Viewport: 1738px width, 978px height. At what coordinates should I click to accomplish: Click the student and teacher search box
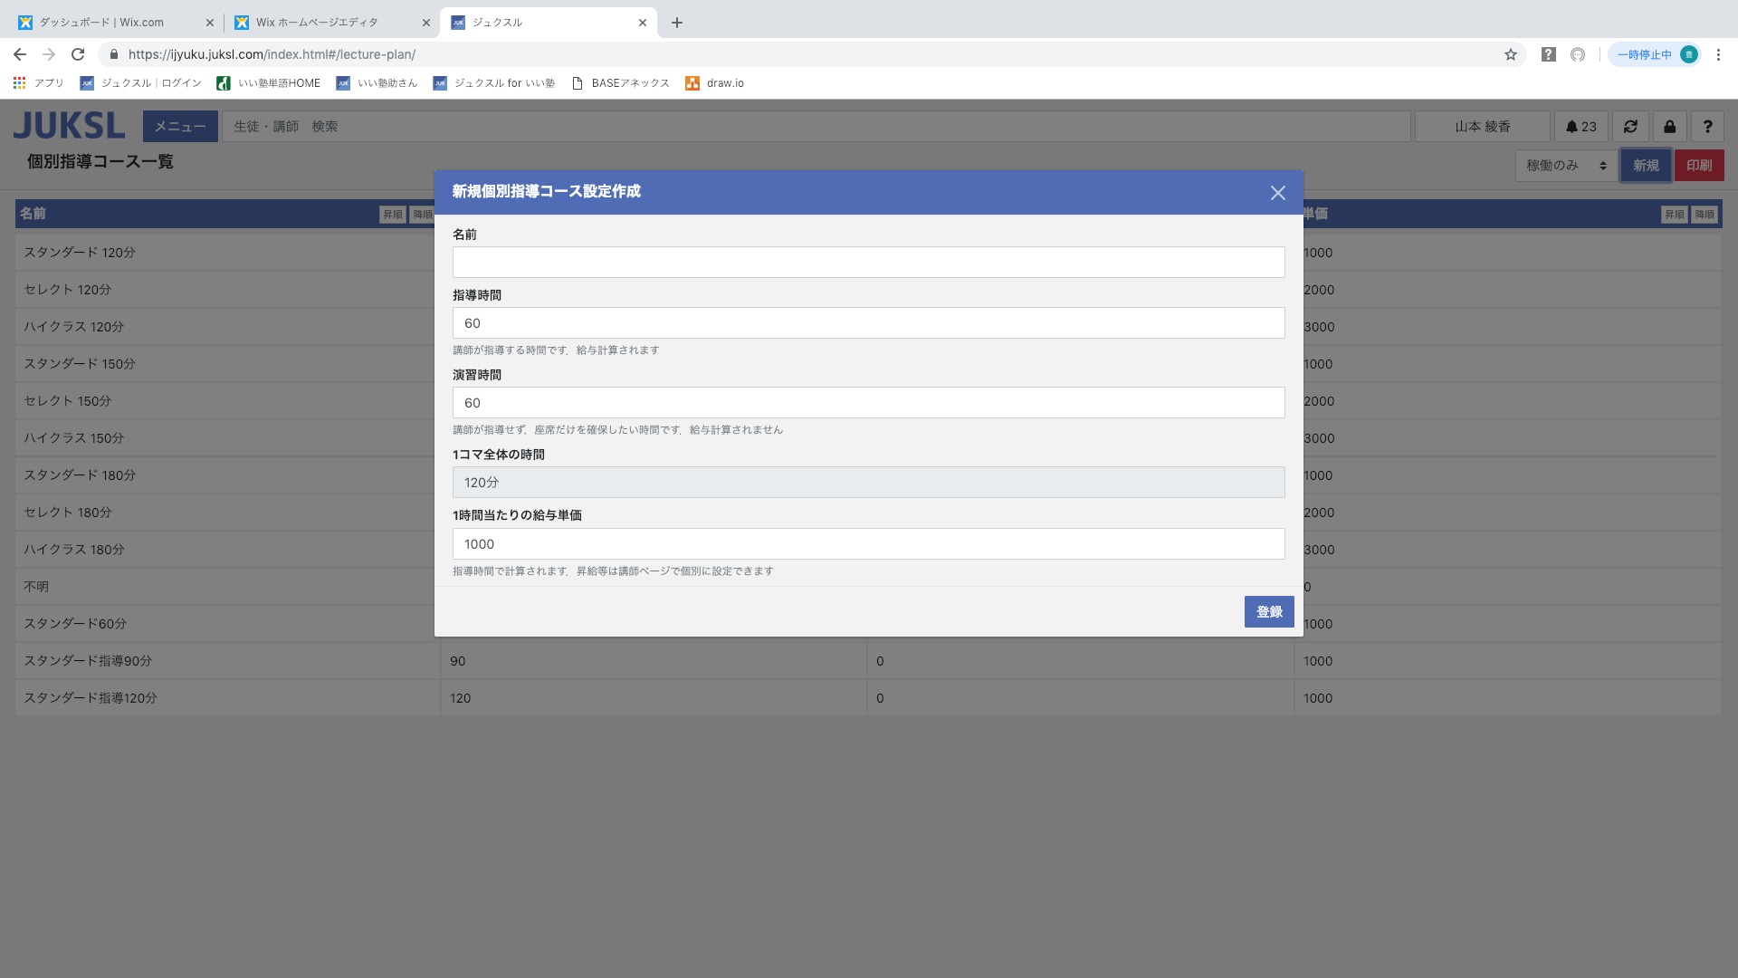[816, 127]
